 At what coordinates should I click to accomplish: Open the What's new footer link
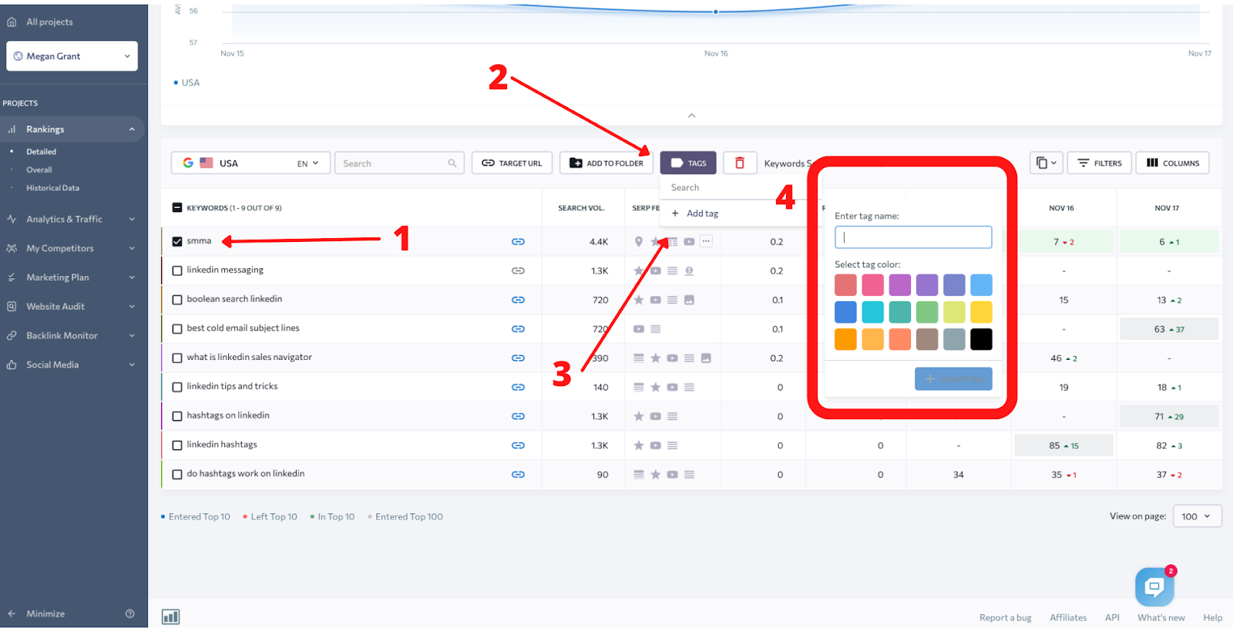(x=1161, y=617)
